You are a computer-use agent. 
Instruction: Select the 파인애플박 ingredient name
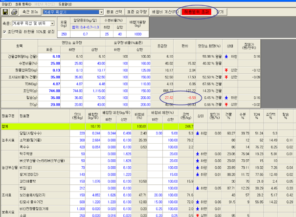coord(27,181)
